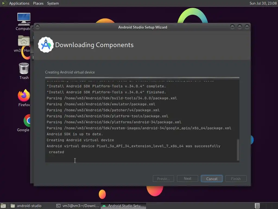The image size is (278, 209).
Task: Open the System menu
Action: click(53, 3)
